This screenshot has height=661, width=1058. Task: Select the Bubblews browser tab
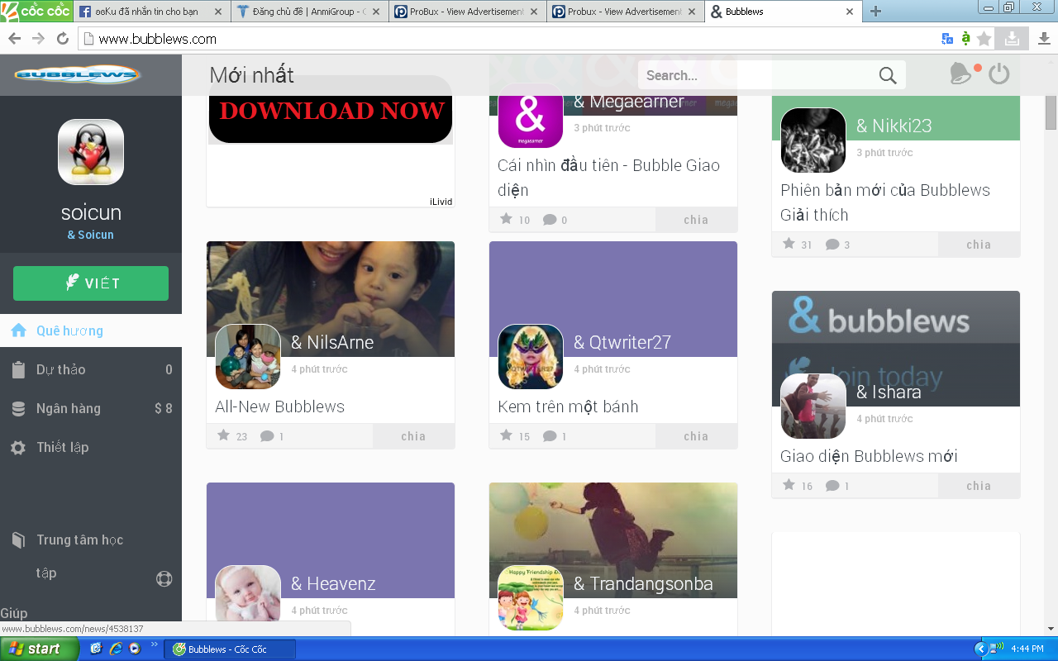(x=783, y=12)
